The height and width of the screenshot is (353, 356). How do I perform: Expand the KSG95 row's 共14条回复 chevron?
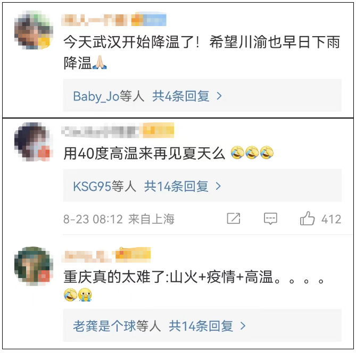point(218,186)
